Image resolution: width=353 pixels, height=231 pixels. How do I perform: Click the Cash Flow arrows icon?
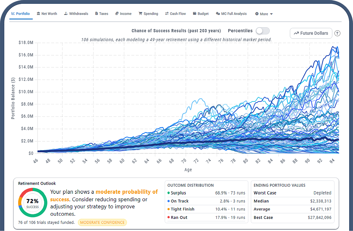tap(167, 14)
